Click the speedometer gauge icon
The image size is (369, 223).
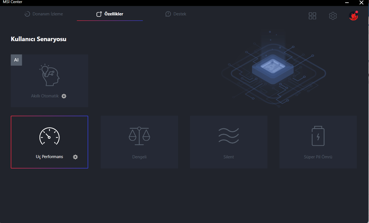click(50, 136)
